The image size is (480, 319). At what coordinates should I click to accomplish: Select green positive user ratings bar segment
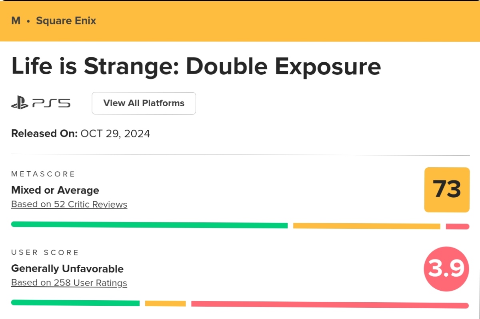click(x=75, y=303)
